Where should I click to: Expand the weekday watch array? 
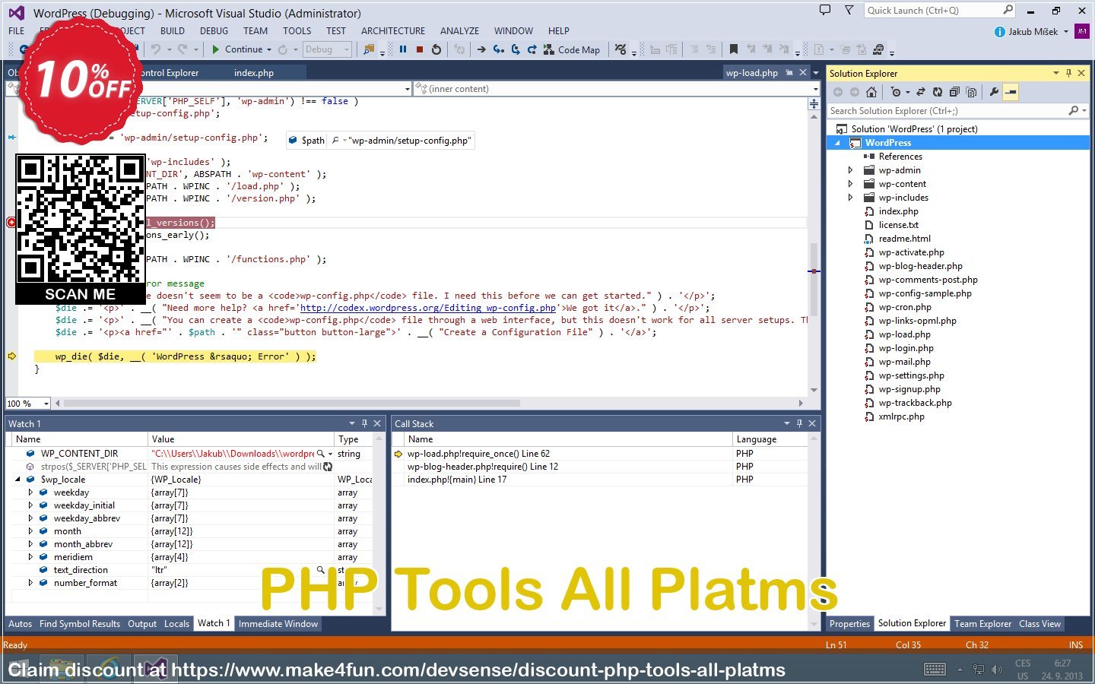30,492
